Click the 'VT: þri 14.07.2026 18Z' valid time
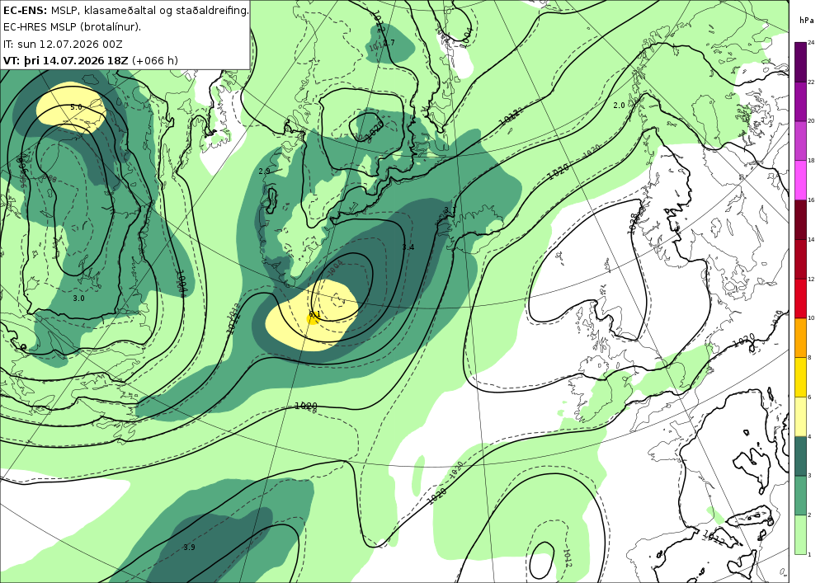 65,60
